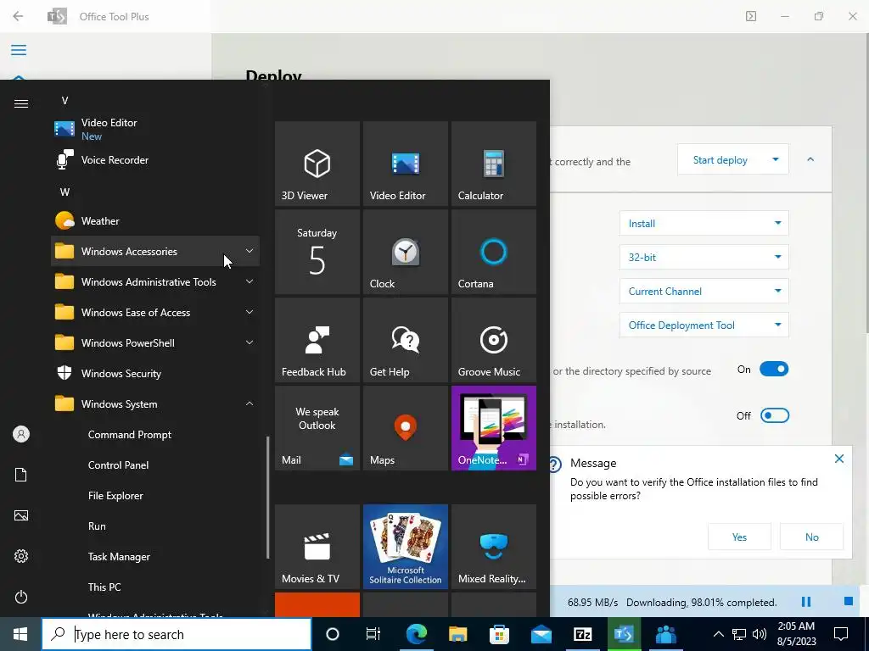The image size is (869, 651).
Task: Click the Start menu power icon
Action: (21, 597)
